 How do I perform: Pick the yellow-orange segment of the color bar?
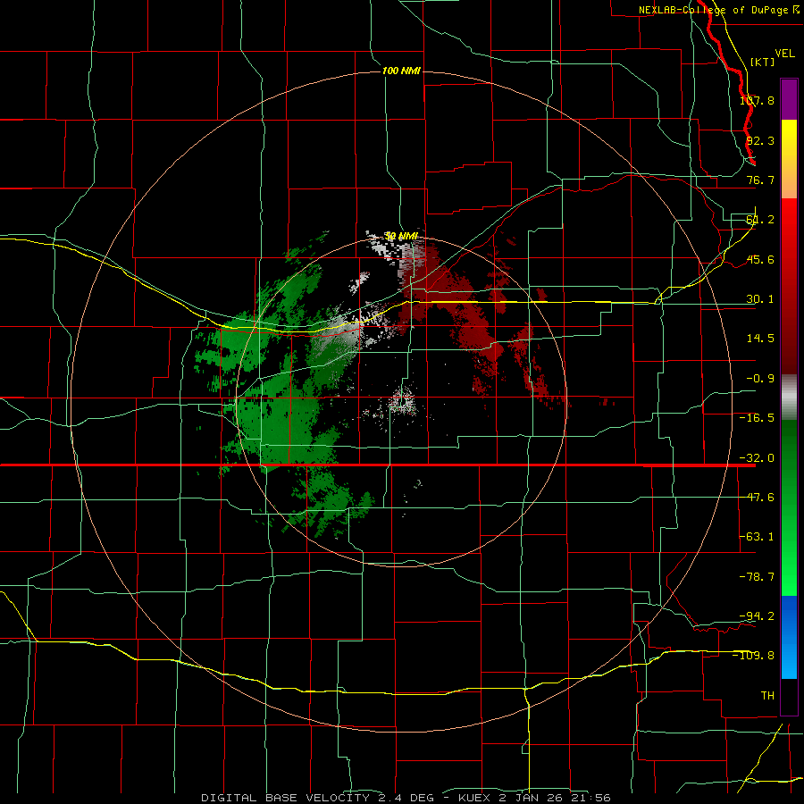point(789,159)
